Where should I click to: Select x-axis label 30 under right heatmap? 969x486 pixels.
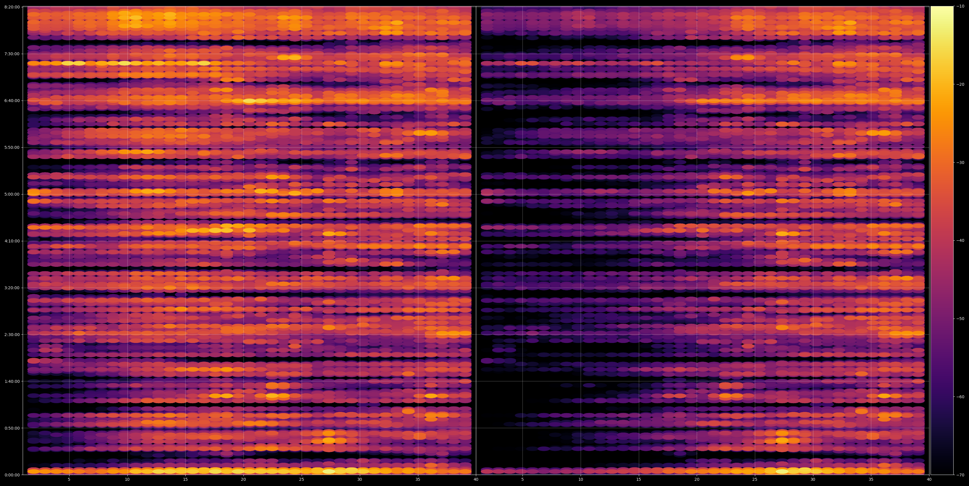(x=813, y=480)
